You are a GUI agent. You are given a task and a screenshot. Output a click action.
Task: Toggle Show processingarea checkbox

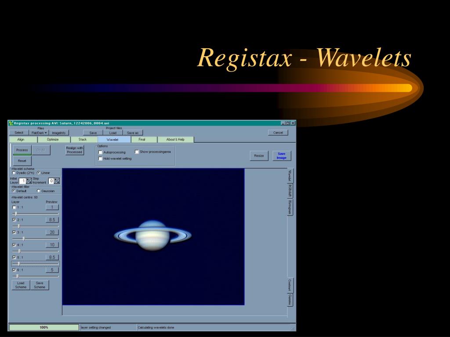click(137, 152)
